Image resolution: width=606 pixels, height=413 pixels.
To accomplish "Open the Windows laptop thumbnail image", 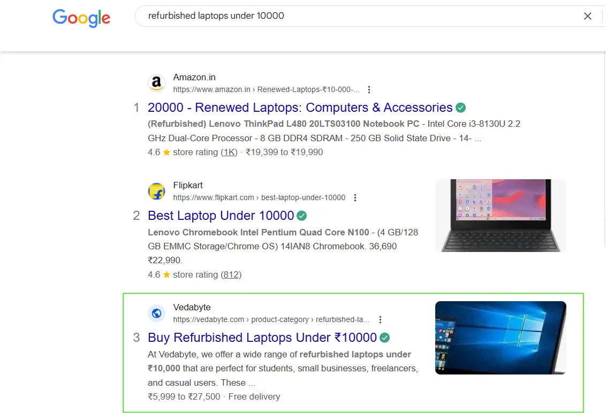I will 501,338.
